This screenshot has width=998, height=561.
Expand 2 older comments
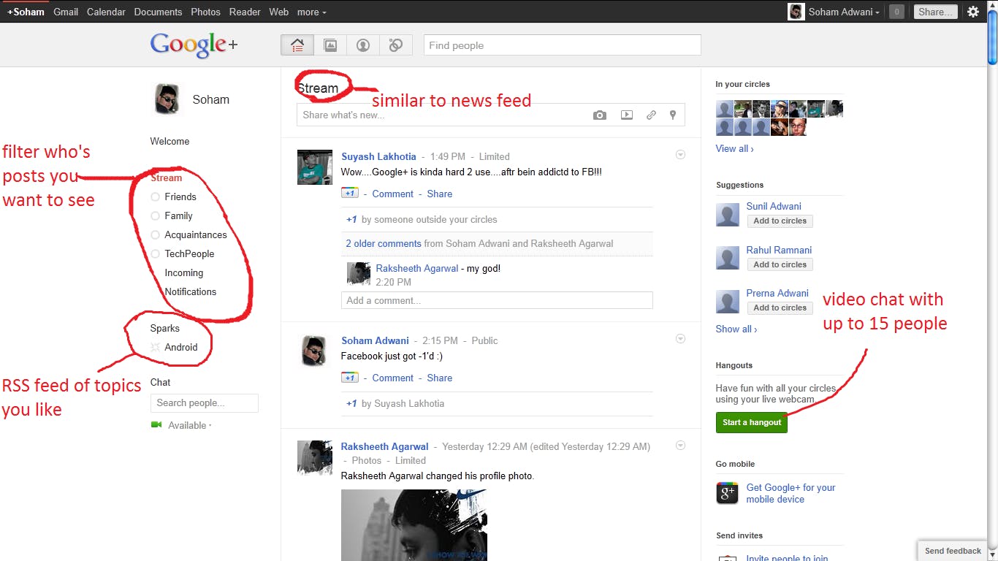[x=384, y=243]
